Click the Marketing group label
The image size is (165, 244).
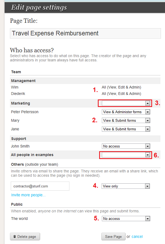point(20,103)
